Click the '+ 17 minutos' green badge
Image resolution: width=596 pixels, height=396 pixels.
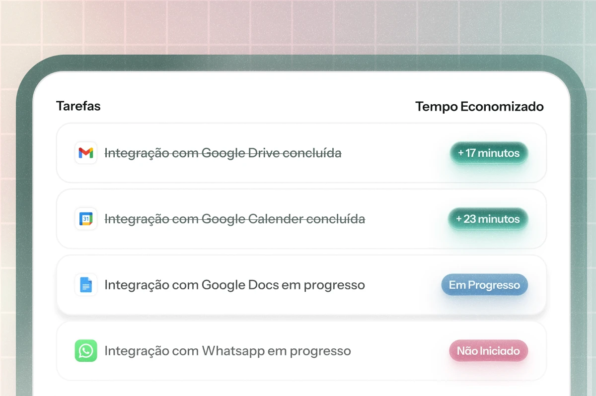pos(489,153)
